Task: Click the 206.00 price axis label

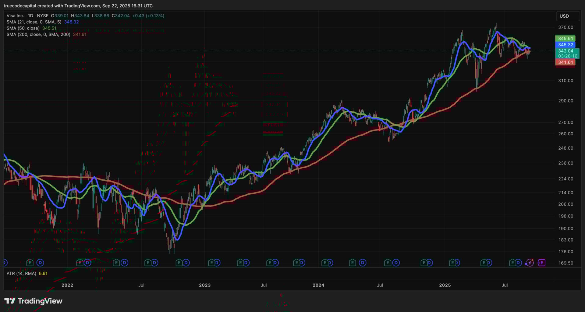Action: pyautogui.click(x=566, y=204)
